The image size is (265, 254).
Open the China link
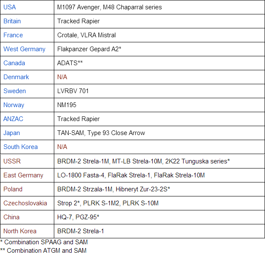(x=11, y=217)
